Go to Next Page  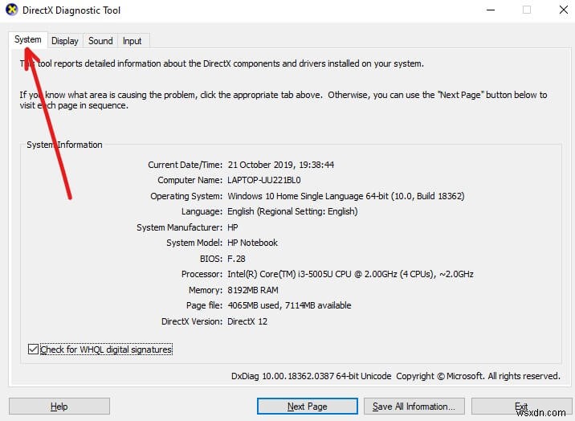tap(308, 407)
